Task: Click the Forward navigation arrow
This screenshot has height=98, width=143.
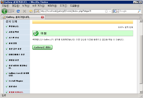Action: pos(10,11)
